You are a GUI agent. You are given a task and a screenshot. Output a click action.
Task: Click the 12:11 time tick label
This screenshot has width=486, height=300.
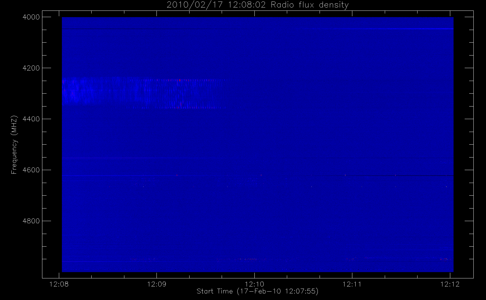click(352, 284)
